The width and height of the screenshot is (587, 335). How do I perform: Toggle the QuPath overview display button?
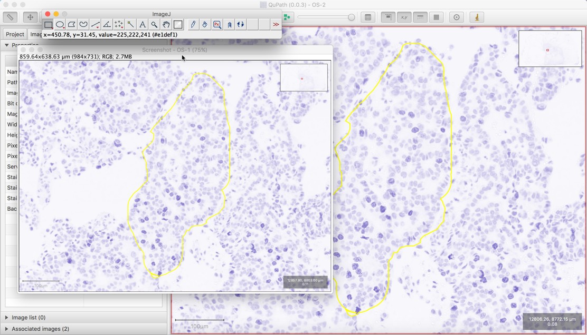[388, 17]
